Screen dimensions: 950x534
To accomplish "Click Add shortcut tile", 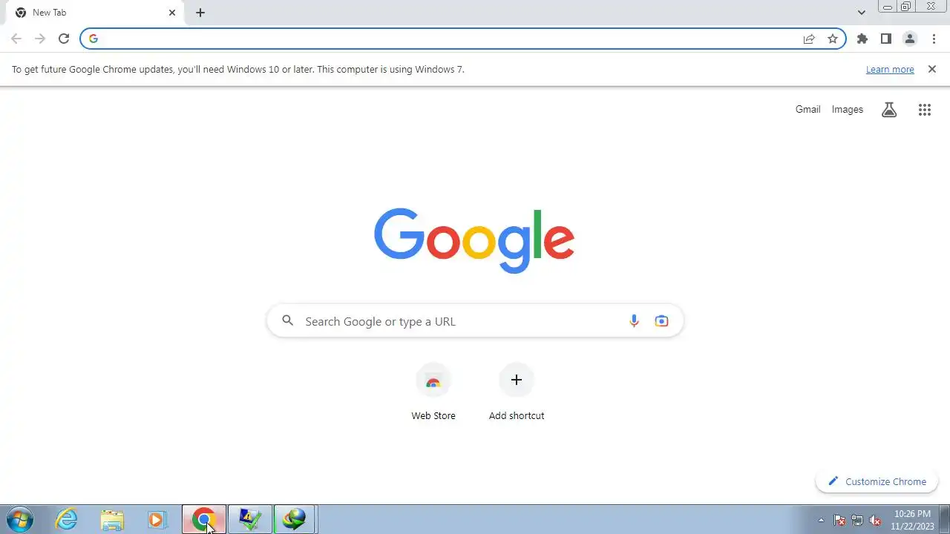I will pos(517,392).
